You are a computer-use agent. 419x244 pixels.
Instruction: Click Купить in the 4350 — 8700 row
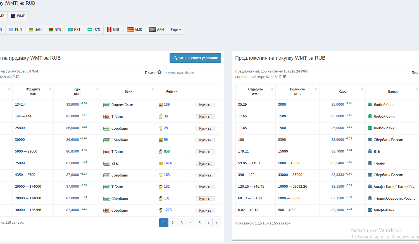tap(205, 175)
